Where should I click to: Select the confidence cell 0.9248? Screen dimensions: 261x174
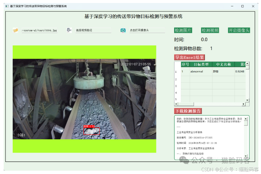click(x=240, y=71)
